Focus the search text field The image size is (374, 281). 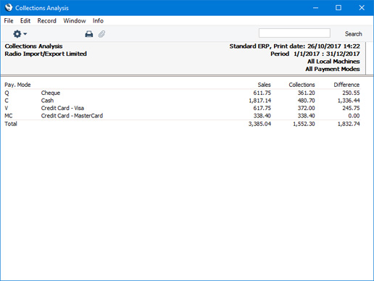click(x=294, y=33)
